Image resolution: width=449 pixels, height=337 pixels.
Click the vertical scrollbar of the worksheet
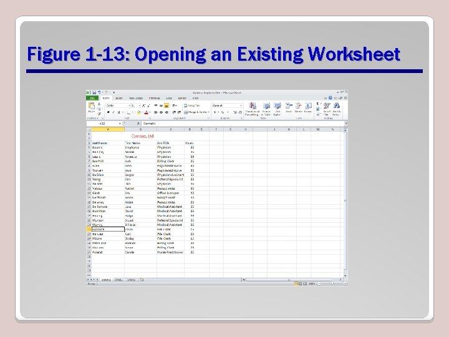coord(345,202)
